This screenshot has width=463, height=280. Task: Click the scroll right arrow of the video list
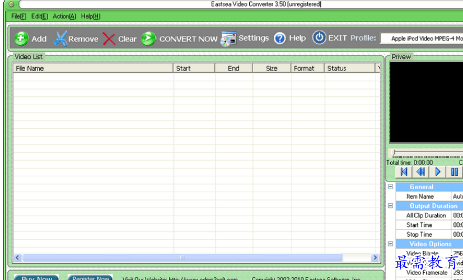(375, 258)
